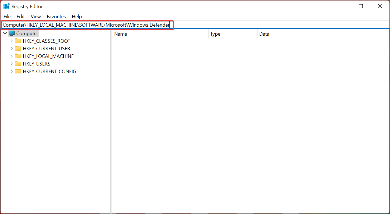
Task: Open the Favorites menu
Action: 56,17
